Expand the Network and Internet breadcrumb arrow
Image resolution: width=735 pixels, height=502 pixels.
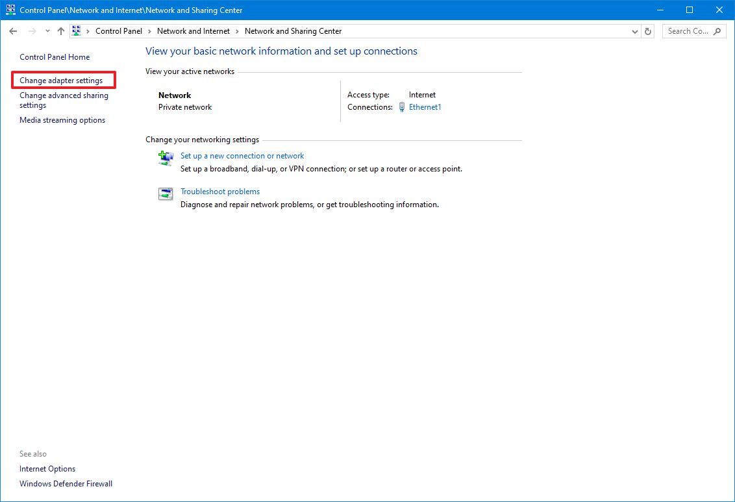tap(237, 31)
